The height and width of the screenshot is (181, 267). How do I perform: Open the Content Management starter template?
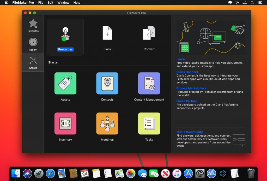(149, 84)
